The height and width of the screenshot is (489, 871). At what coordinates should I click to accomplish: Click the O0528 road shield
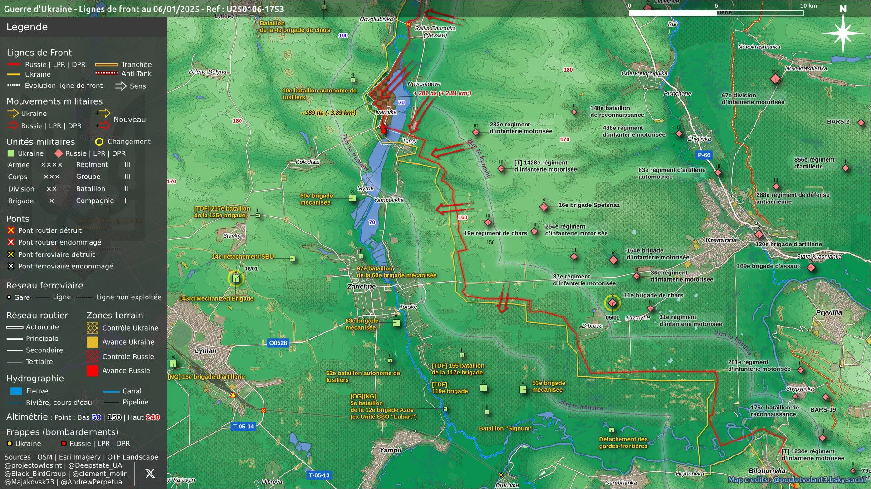click(278, 343)
